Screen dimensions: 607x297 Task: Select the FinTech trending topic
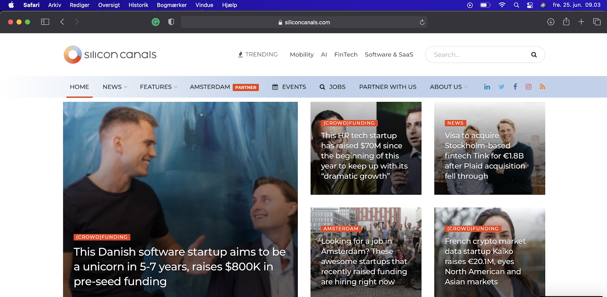[346, 55]
